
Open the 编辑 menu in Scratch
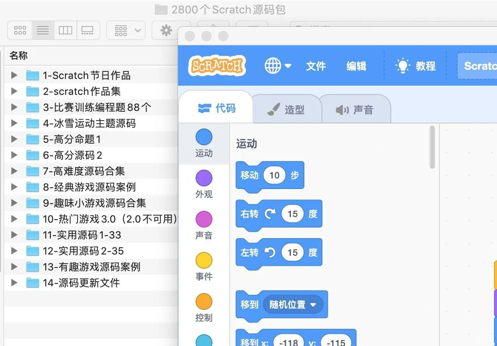[356, 66]
